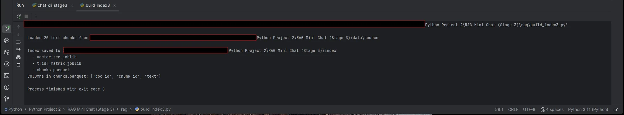624x115 pixels.
Task: Open the Terminal tool window
Action: (7, 76)
